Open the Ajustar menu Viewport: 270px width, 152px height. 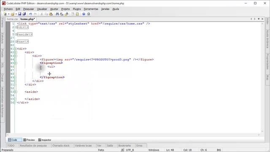54,9
